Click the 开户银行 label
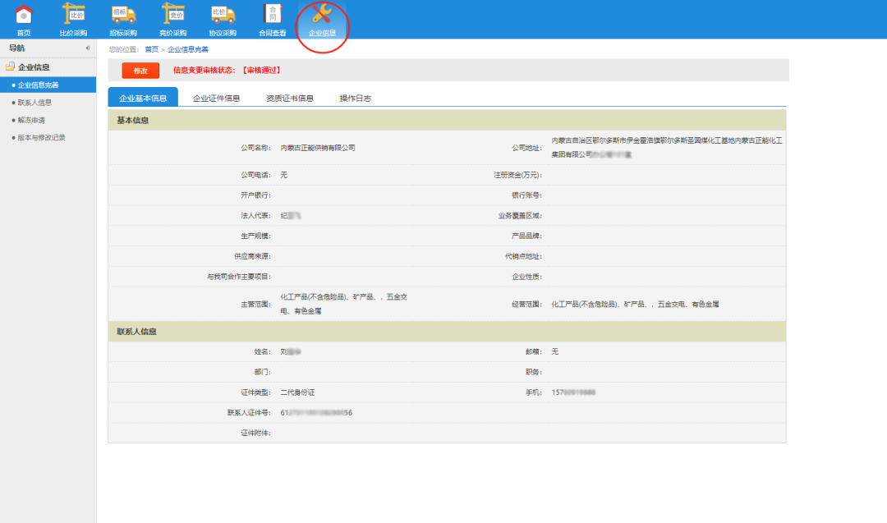 pos(255,195)
